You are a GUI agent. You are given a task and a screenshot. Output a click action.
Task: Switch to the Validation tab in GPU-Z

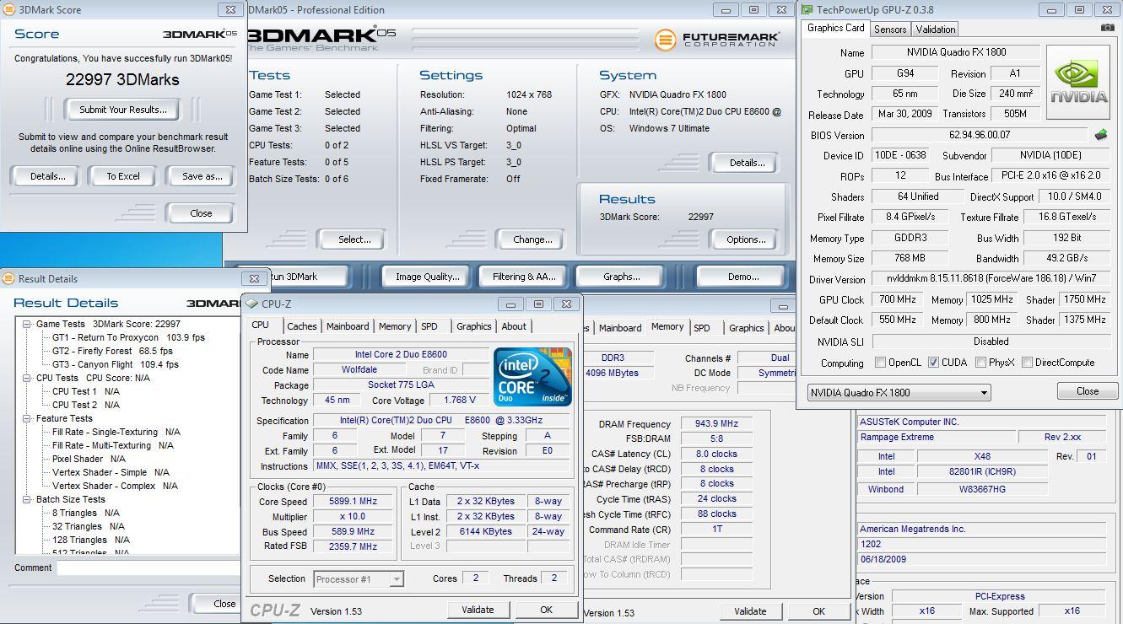(935, 29)
